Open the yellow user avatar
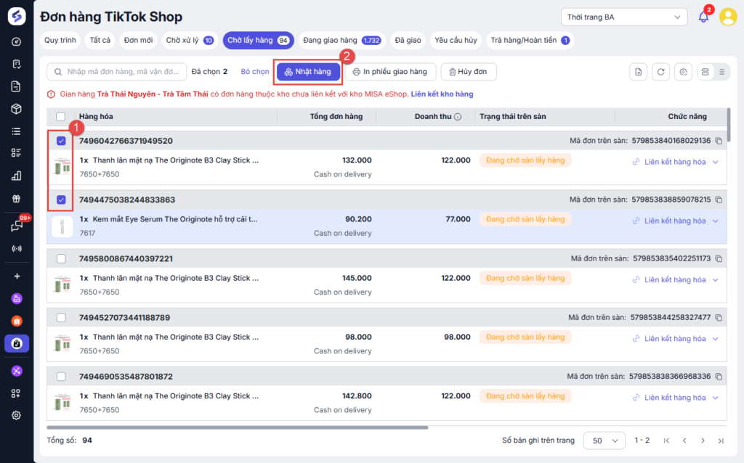744x463 pixels. 727,17
